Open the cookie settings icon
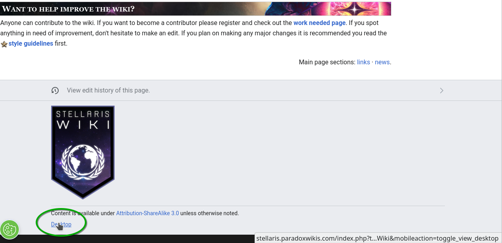 click(10, 229)
